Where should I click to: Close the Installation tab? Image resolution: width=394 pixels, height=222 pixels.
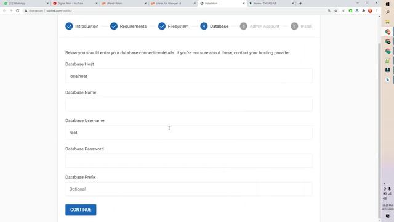244,4
